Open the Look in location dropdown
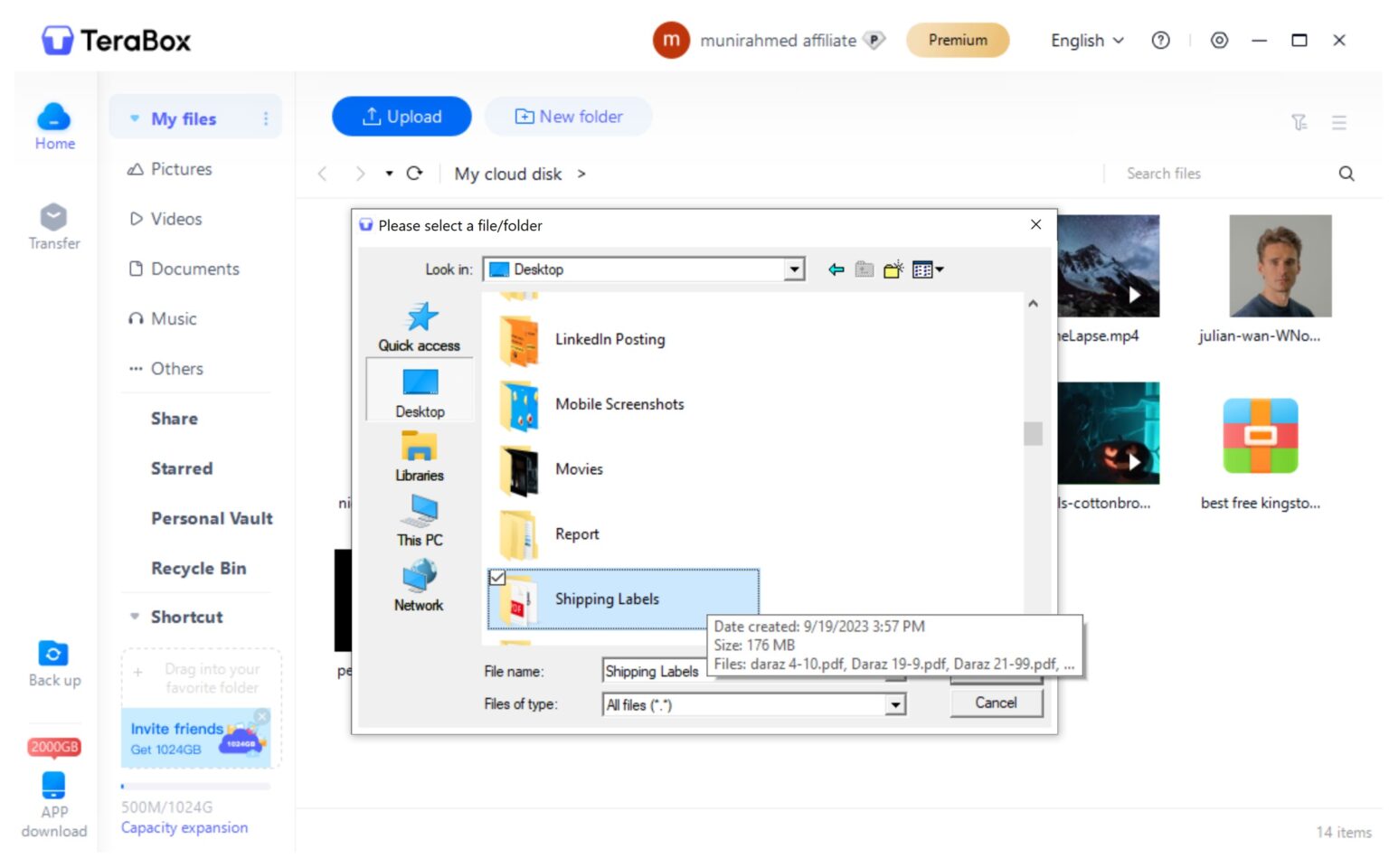Viewport: 1389px width, 868px height. tap(793, 269)
